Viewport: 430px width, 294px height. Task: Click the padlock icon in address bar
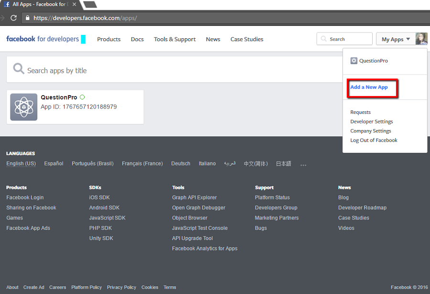27,18
